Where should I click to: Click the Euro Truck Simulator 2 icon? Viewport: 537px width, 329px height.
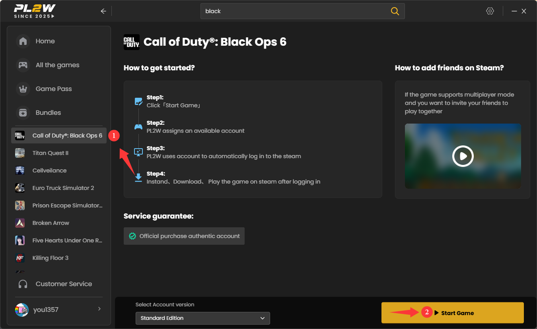[x=20, y=188]
